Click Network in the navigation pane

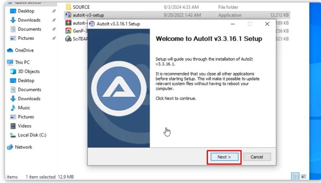point(23,147)
